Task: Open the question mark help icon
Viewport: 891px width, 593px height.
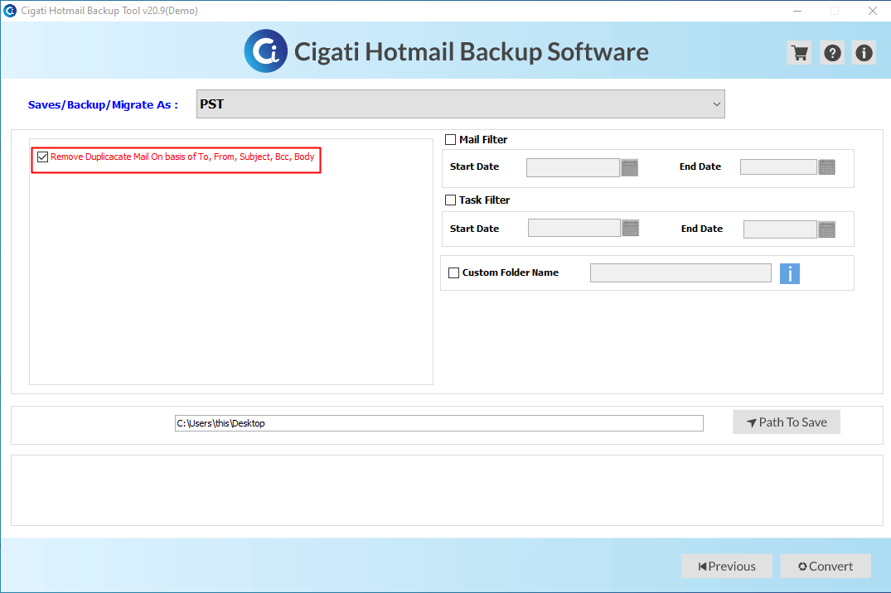Action: (832, 53)
